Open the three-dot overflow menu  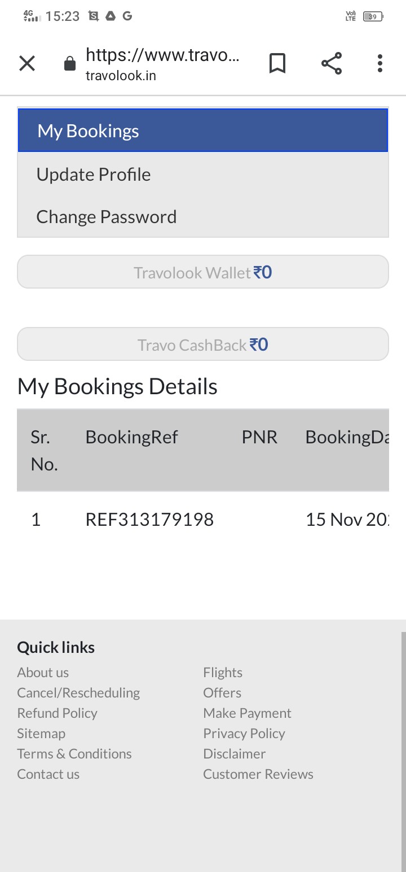click(x=380, y=64)
